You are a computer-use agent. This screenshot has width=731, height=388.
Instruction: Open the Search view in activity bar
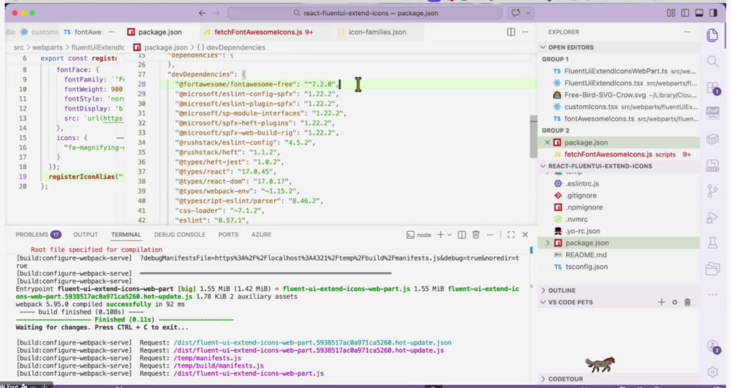(712, 62)
